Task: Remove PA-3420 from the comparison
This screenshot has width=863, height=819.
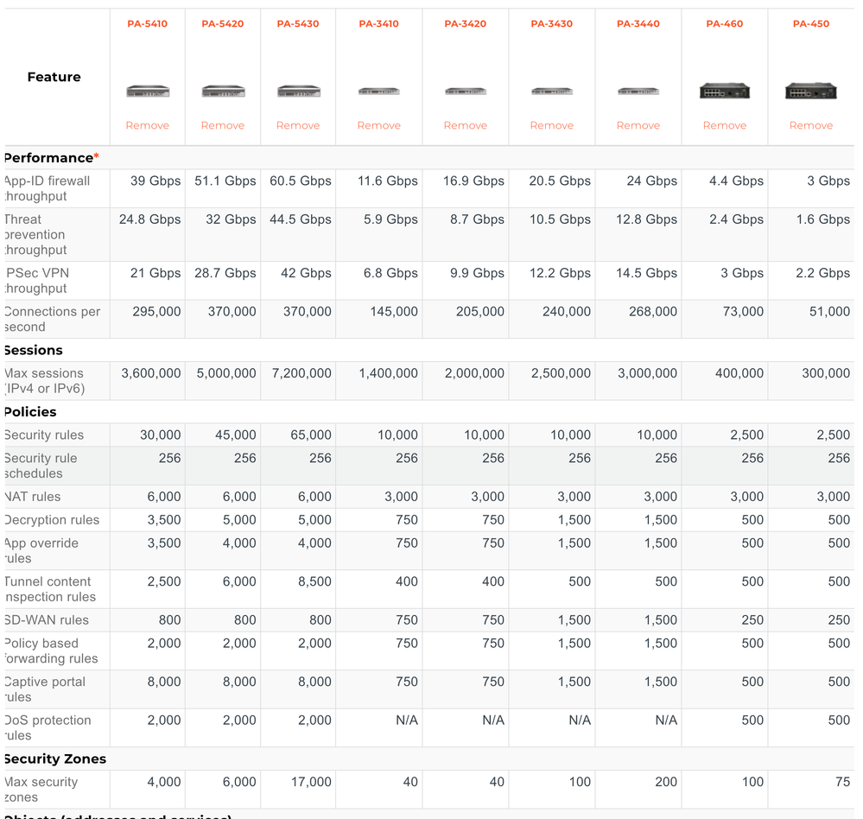Action: click(x=466, y=125)
